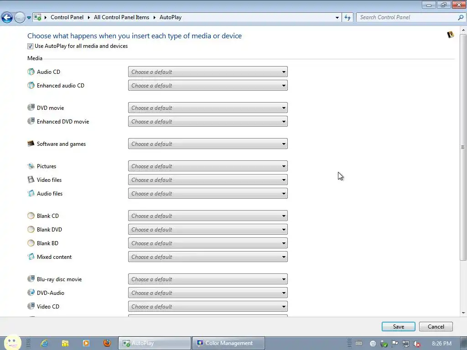Open address bar history dropdown arrow
The height and width of the screenshot is (350, 467).
click(x=337, y=18)
